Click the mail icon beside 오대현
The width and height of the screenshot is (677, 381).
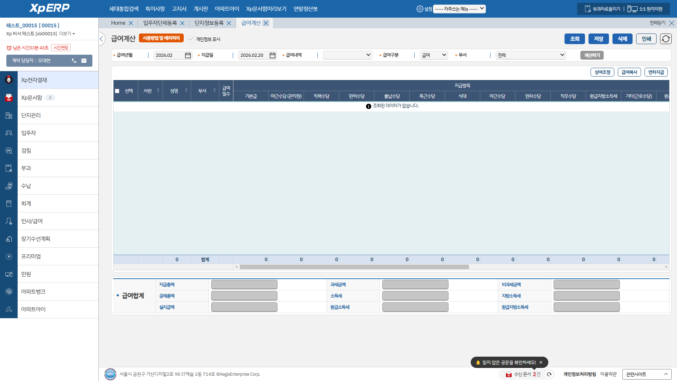[x=84, y=61]
